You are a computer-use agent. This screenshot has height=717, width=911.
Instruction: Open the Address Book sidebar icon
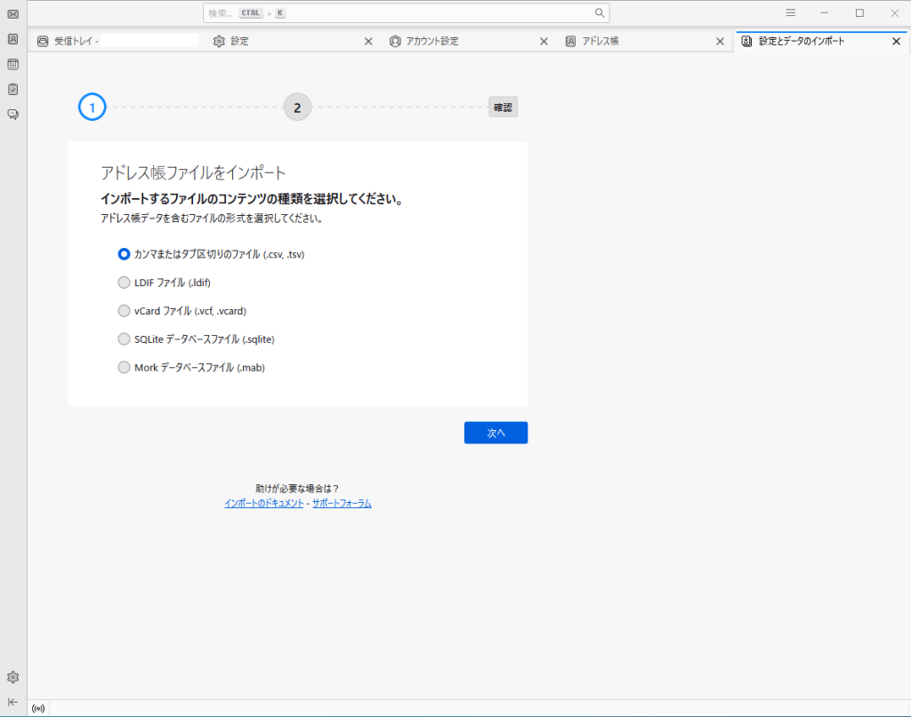[12, 39]
